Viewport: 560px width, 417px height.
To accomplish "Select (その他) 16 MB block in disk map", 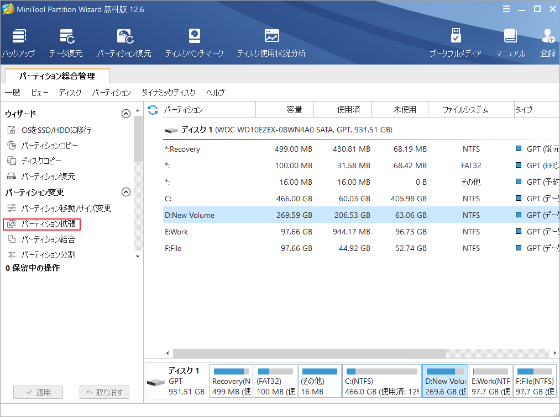I will pyautogui.click(x=320, y=381).
